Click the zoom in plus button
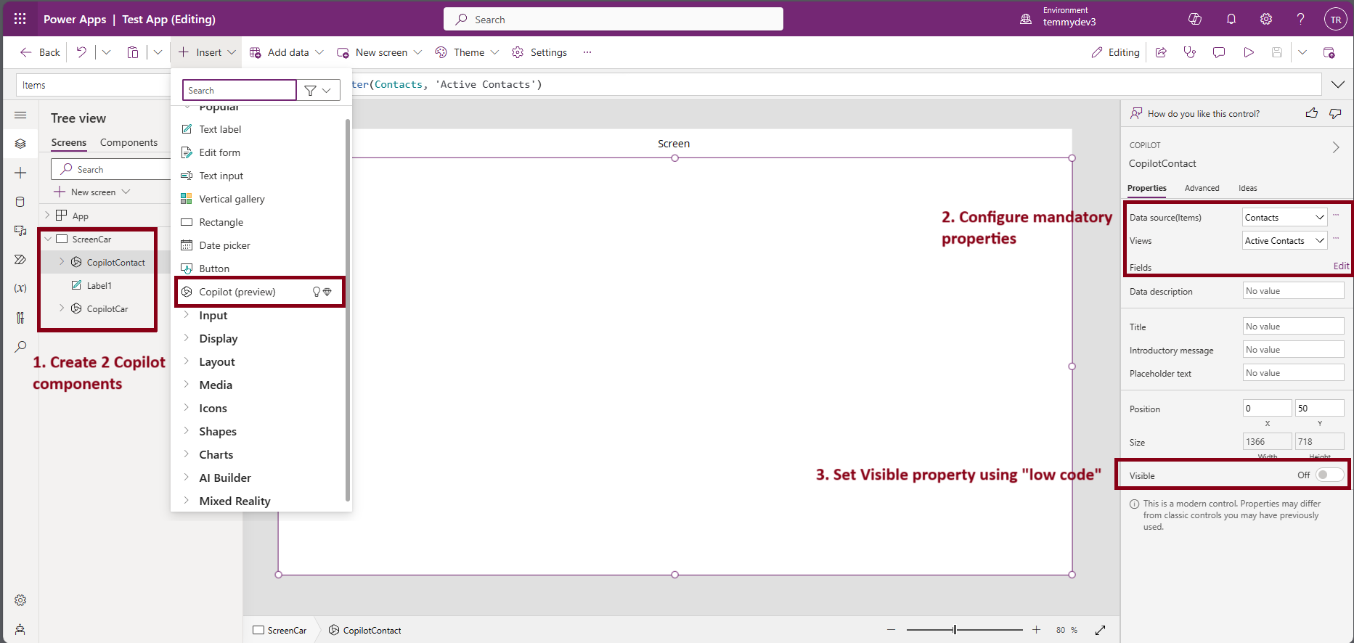 pyautogui.click(x=1036, y=630)
